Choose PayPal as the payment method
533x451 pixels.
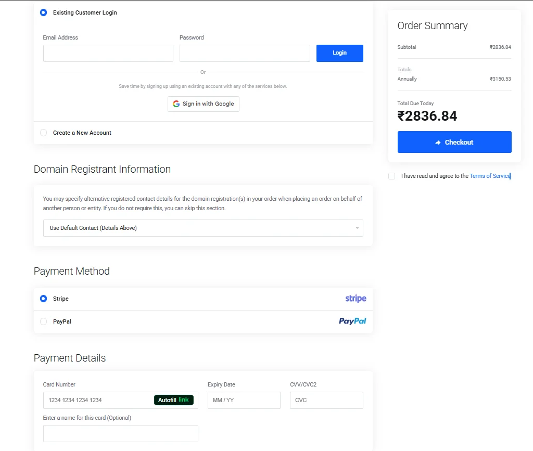[44, 321]
